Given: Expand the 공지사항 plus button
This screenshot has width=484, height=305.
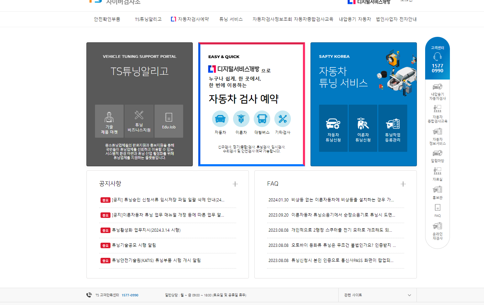Looking at the screenshot, I should (235, 184).
